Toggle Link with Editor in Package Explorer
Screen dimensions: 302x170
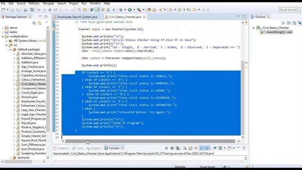(x=40, y=23)
